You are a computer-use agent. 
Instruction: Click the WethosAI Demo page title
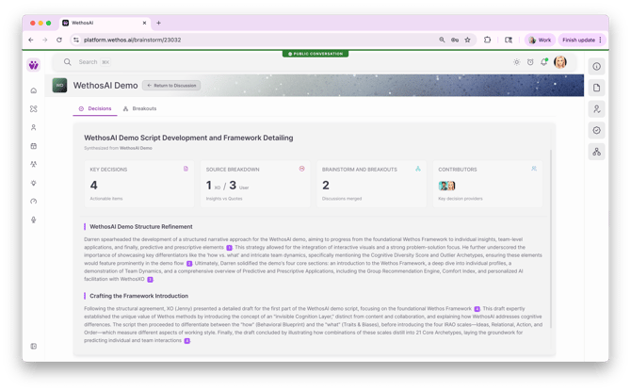[105, 86]
